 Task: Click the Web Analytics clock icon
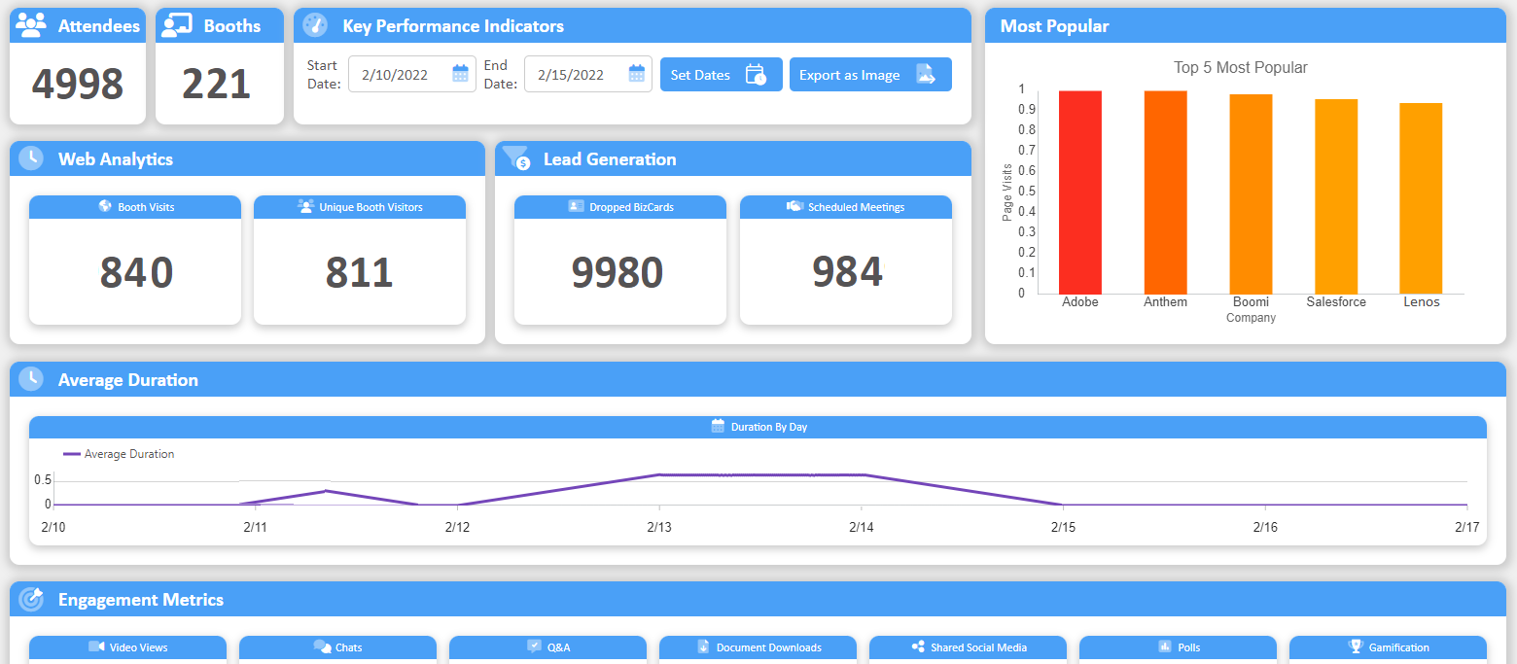coord(31,158)
